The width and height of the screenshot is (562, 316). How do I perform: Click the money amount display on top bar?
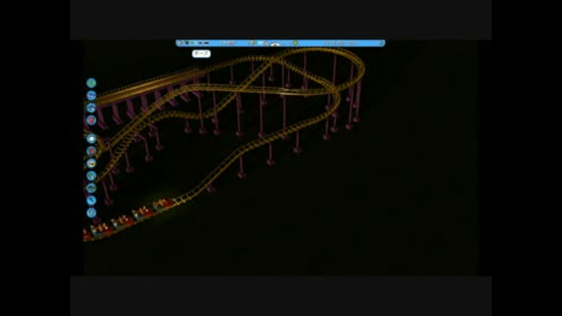point(228,43)
